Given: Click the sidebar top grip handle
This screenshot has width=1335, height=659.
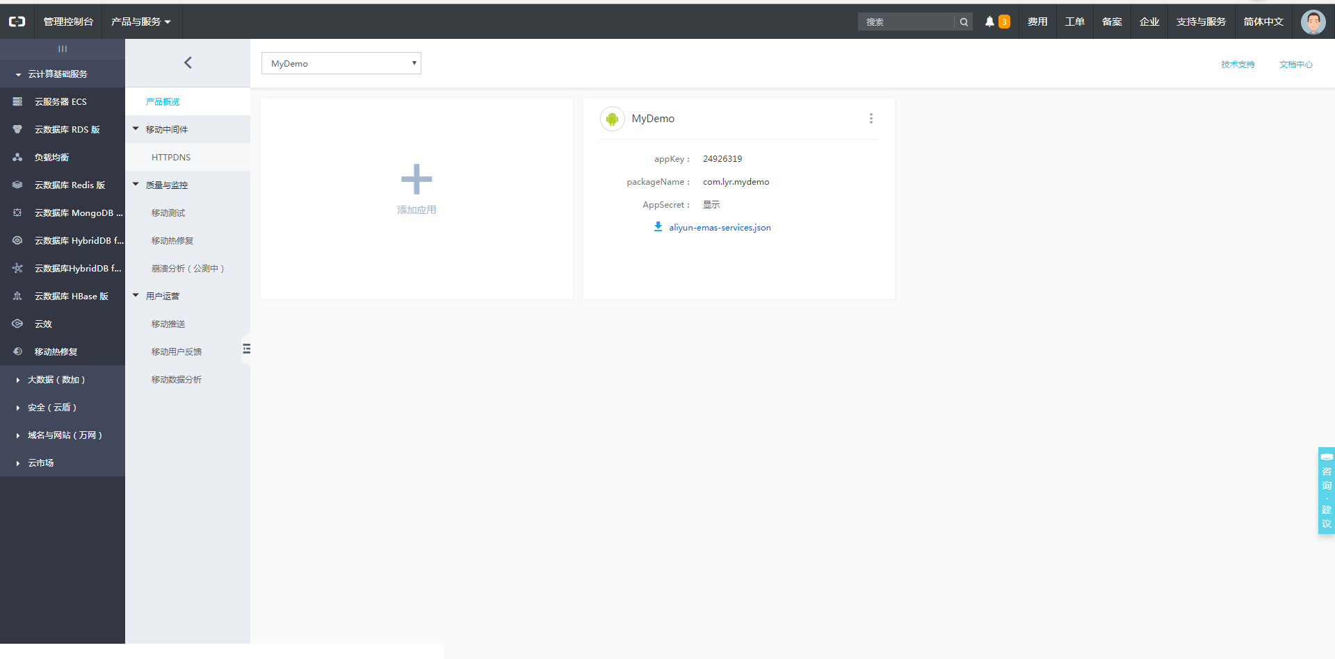Looking at the screenshot, I should 63,49.
